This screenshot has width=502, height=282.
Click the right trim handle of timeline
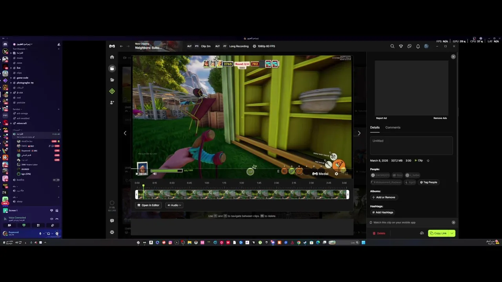coord(347,194)
